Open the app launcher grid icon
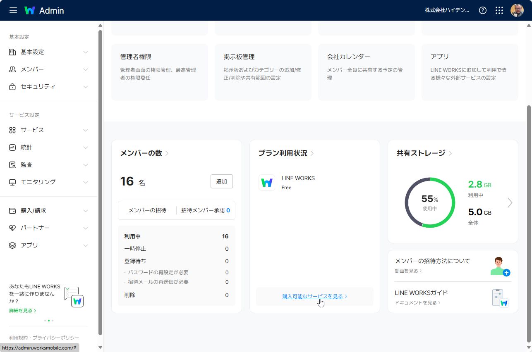This screenshot has width=532, height=352. 499,10
